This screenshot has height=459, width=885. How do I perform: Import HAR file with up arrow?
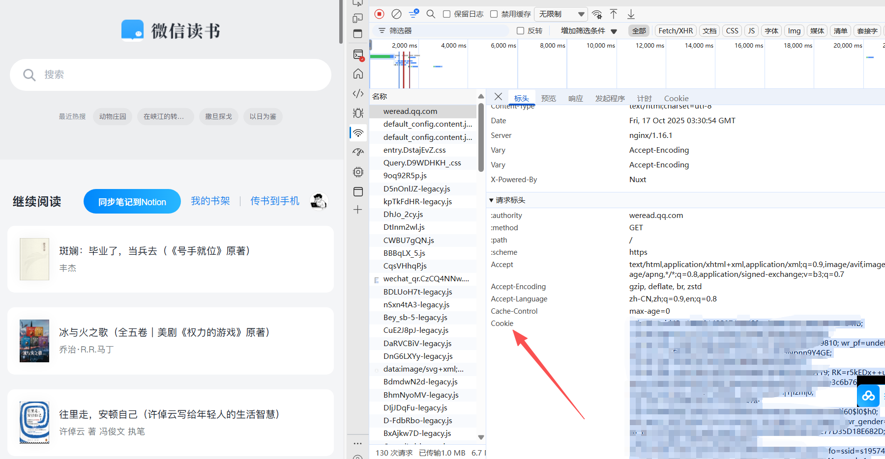(x=614, y=14)
